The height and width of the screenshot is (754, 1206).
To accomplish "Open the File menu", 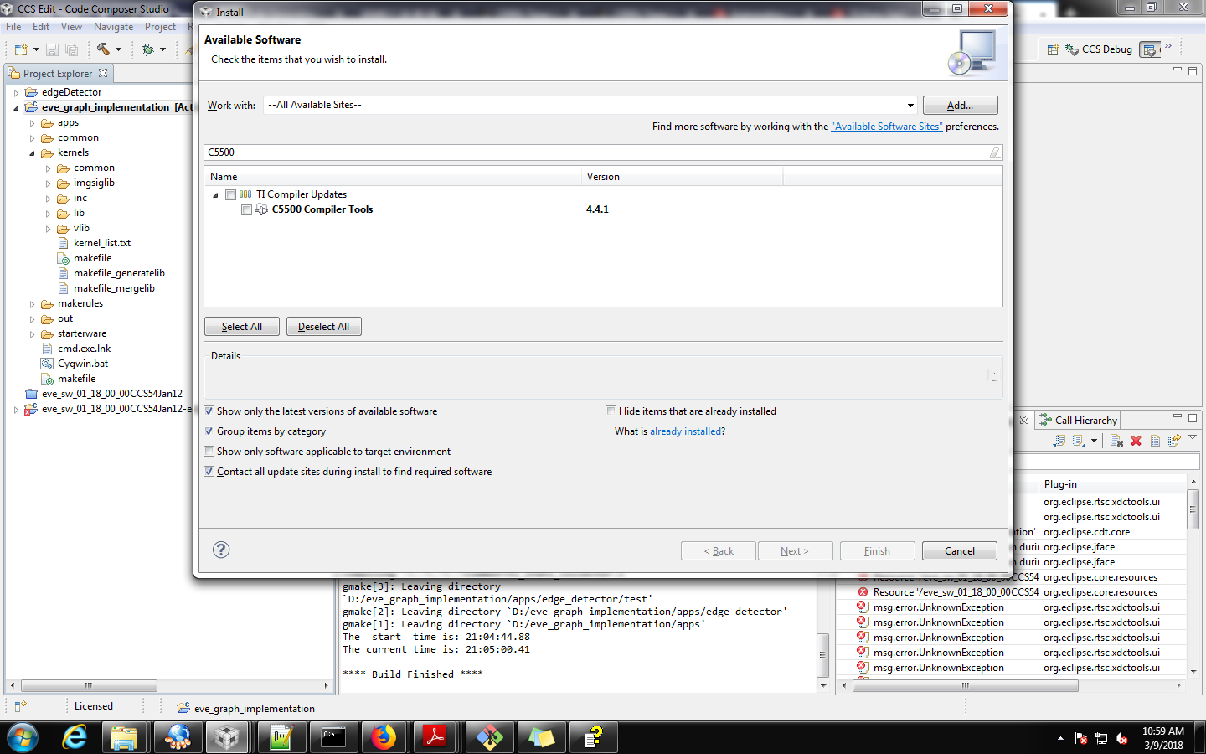I will pos(13,27).
